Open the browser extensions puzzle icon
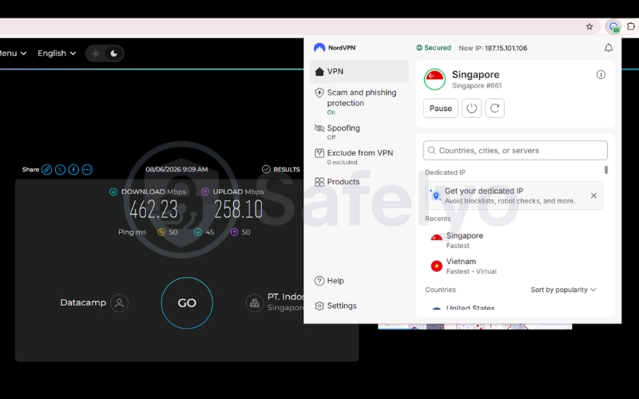This screenshot has width=639, height=399. click(x=630, y=26)
